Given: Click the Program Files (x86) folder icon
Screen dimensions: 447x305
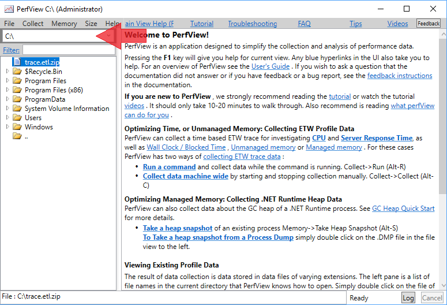Looking at the screenshot, I should click(17, 90).
